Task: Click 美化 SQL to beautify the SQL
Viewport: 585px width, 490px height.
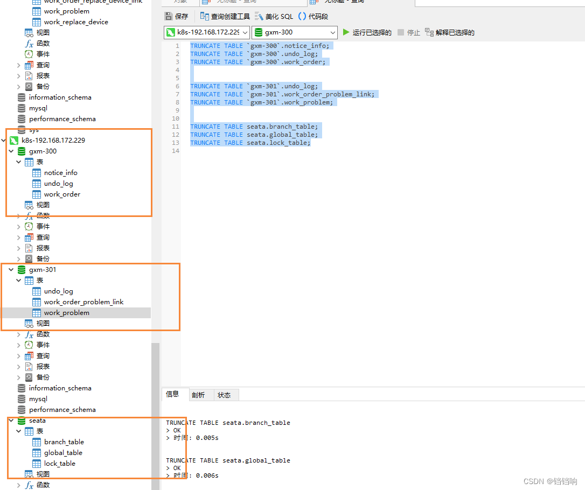Action: tap(274, 16)
